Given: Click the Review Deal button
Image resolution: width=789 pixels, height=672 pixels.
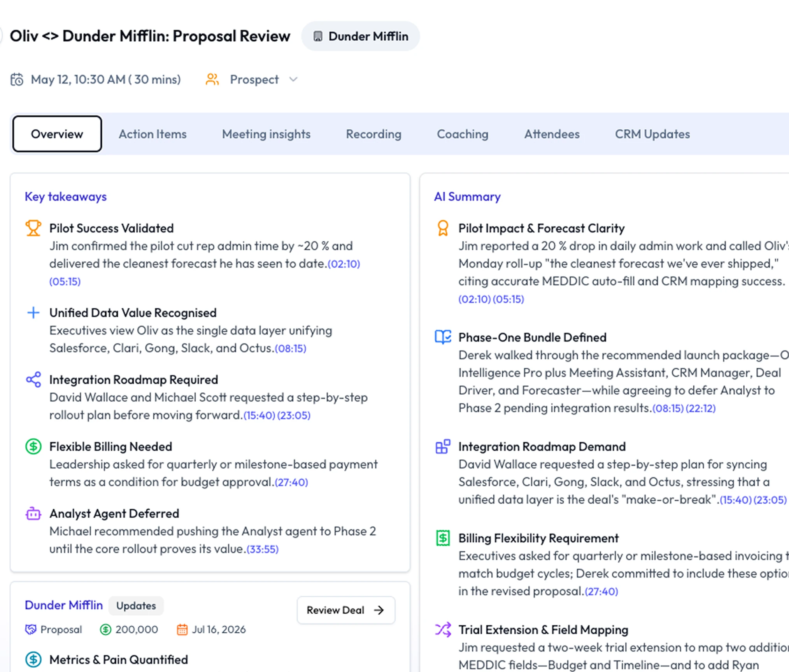Looking at the screenshot, I should point(346,610).
